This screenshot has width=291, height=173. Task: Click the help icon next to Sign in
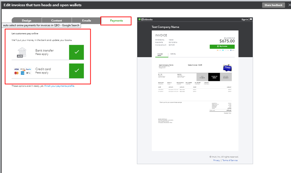tap(251, 19)
